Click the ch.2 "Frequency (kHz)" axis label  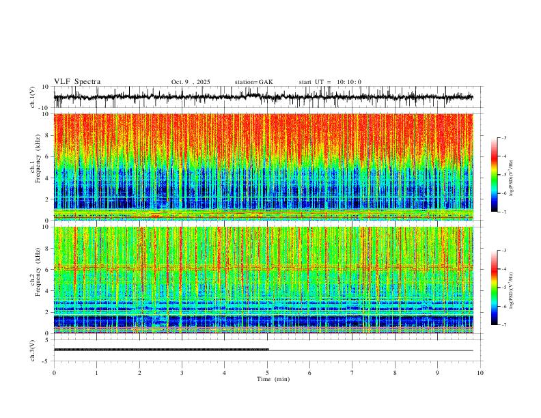pyautogui.click(x=38, y=272)
